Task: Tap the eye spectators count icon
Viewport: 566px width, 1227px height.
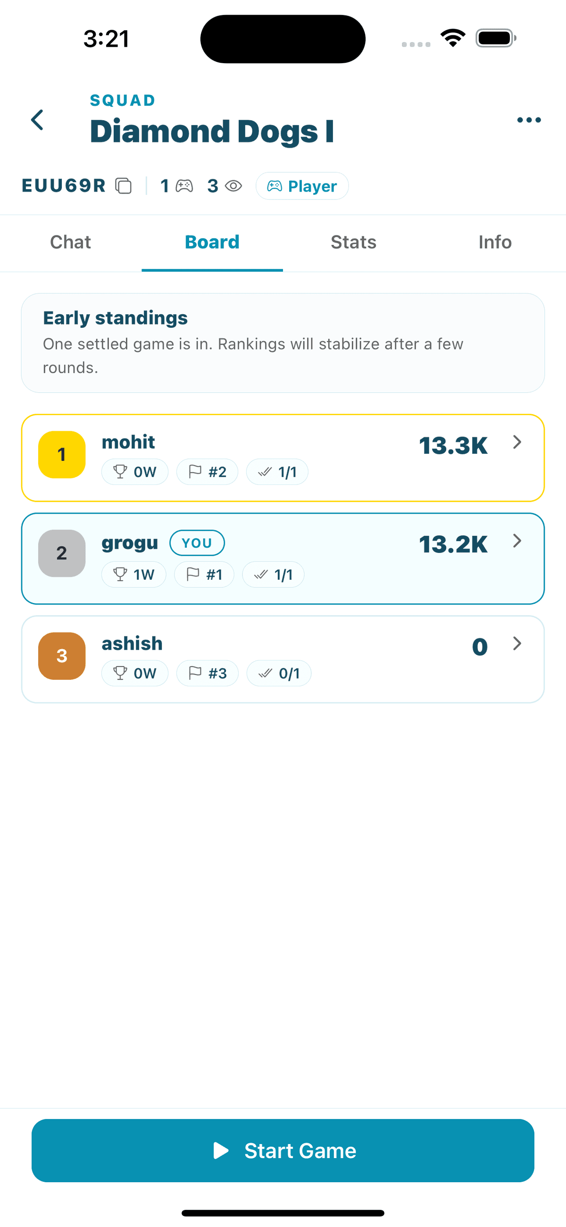Action: [233, 186]
